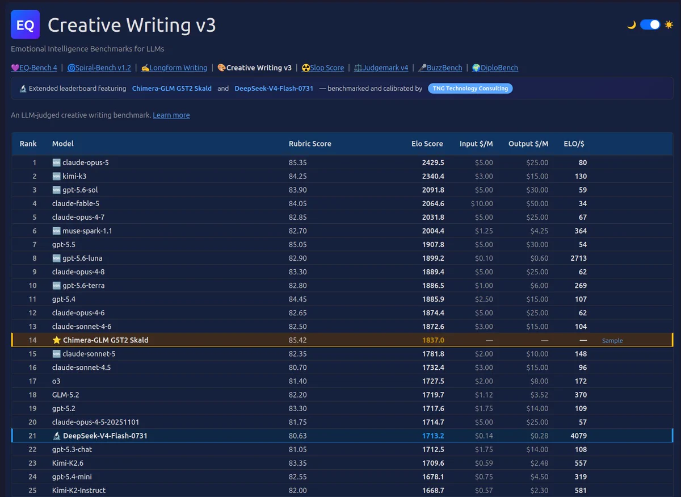Select the gpt-5.4-mini model name
The width and height of the screenshot is (681, 497).
click(72, 477)
